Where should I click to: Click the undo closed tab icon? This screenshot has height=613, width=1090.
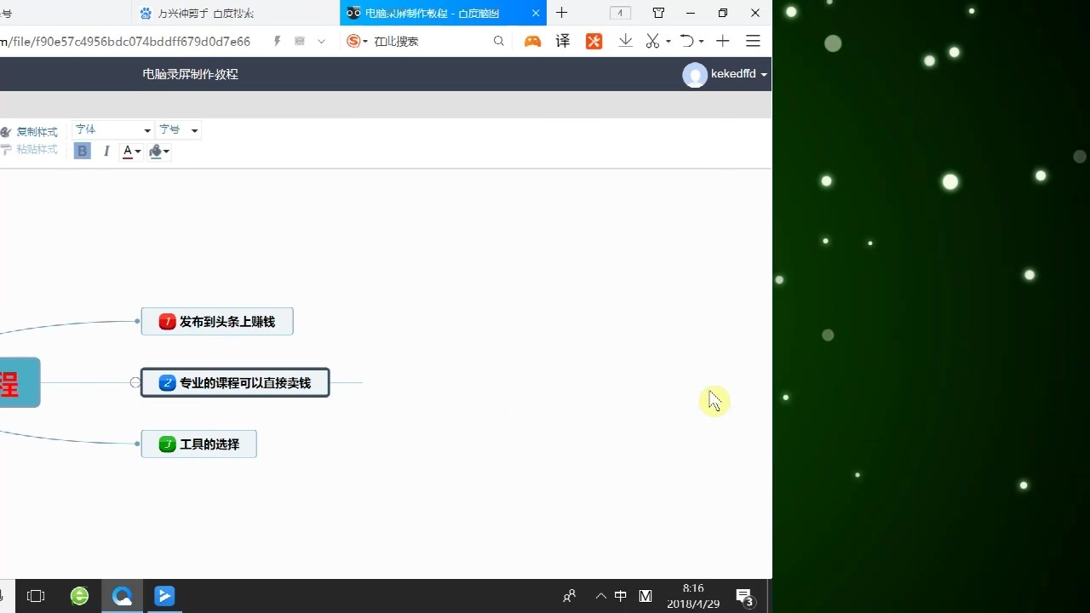(x=686, y=41)
